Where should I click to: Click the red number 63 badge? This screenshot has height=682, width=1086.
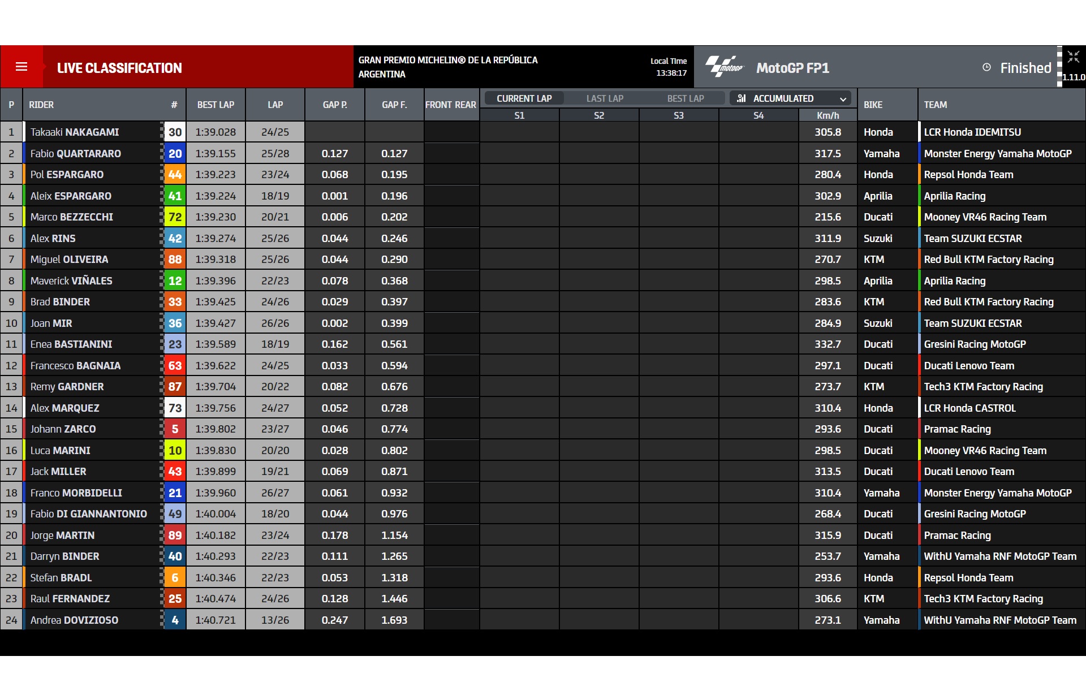point(175,365)
